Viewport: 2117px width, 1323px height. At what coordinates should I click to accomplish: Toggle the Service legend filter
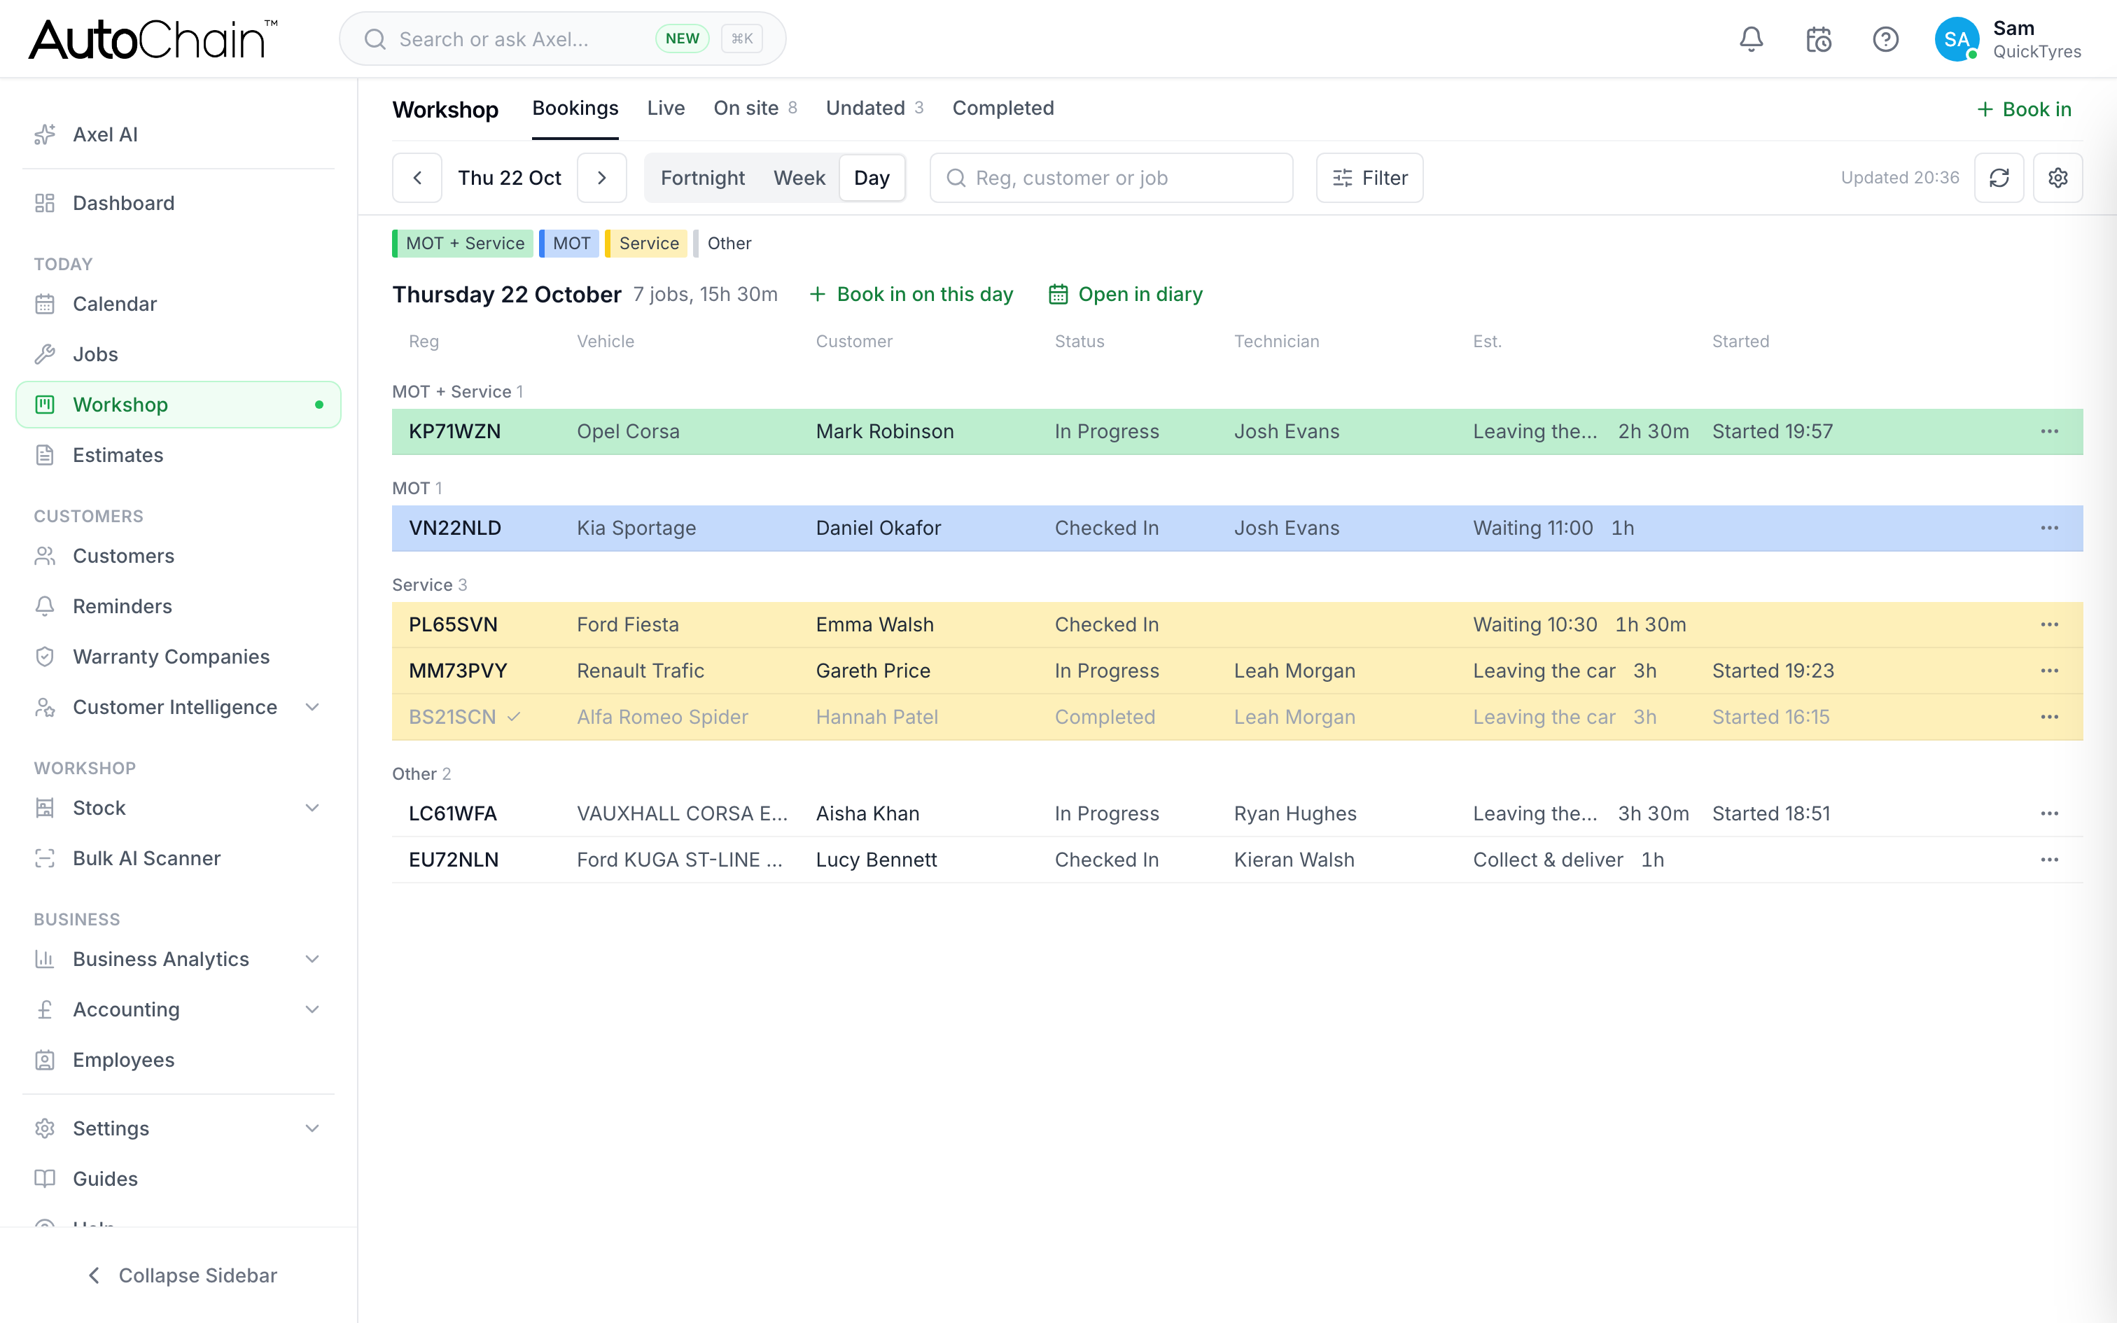(x=646, y=244)
